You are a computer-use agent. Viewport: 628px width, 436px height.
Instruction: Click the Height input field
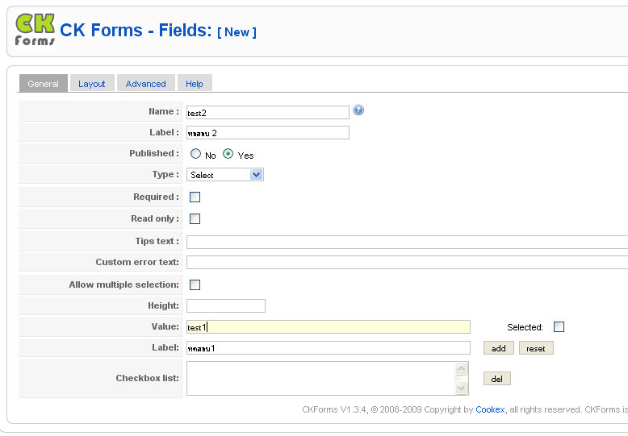coord(226,305)
